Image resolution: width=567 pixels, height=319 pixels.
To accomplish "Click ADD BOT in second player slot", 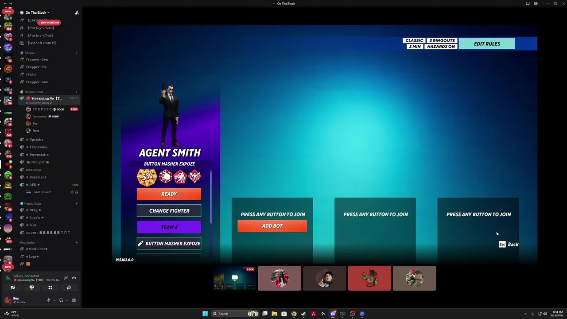I will (x=272, y=226).
